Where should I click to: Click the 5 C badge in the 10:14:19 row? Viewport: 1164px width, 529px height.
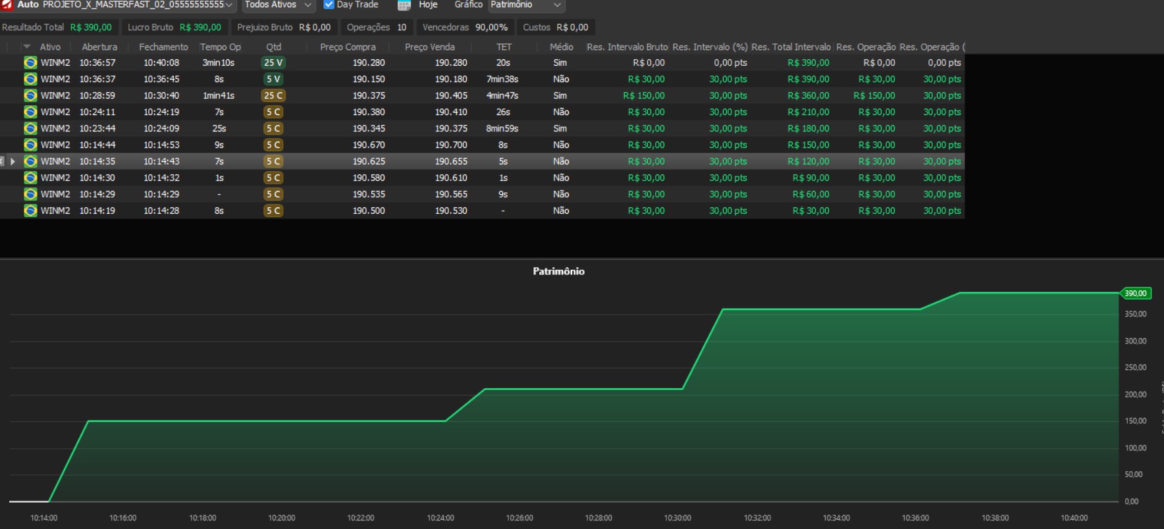[x=273, y=211]
